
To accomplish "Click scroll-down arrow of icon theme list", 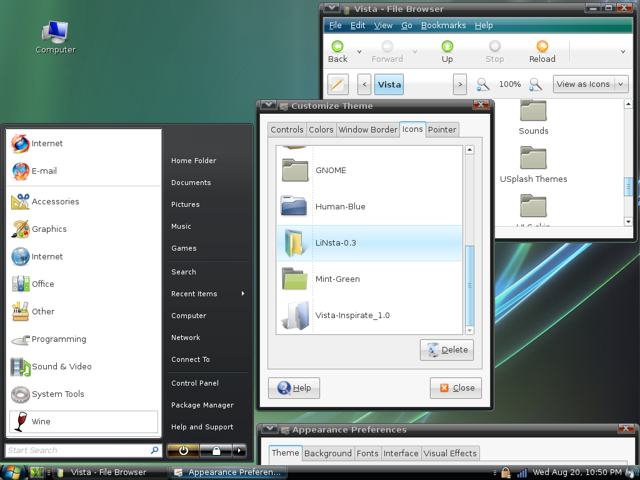I will click(x=469, y=330).
